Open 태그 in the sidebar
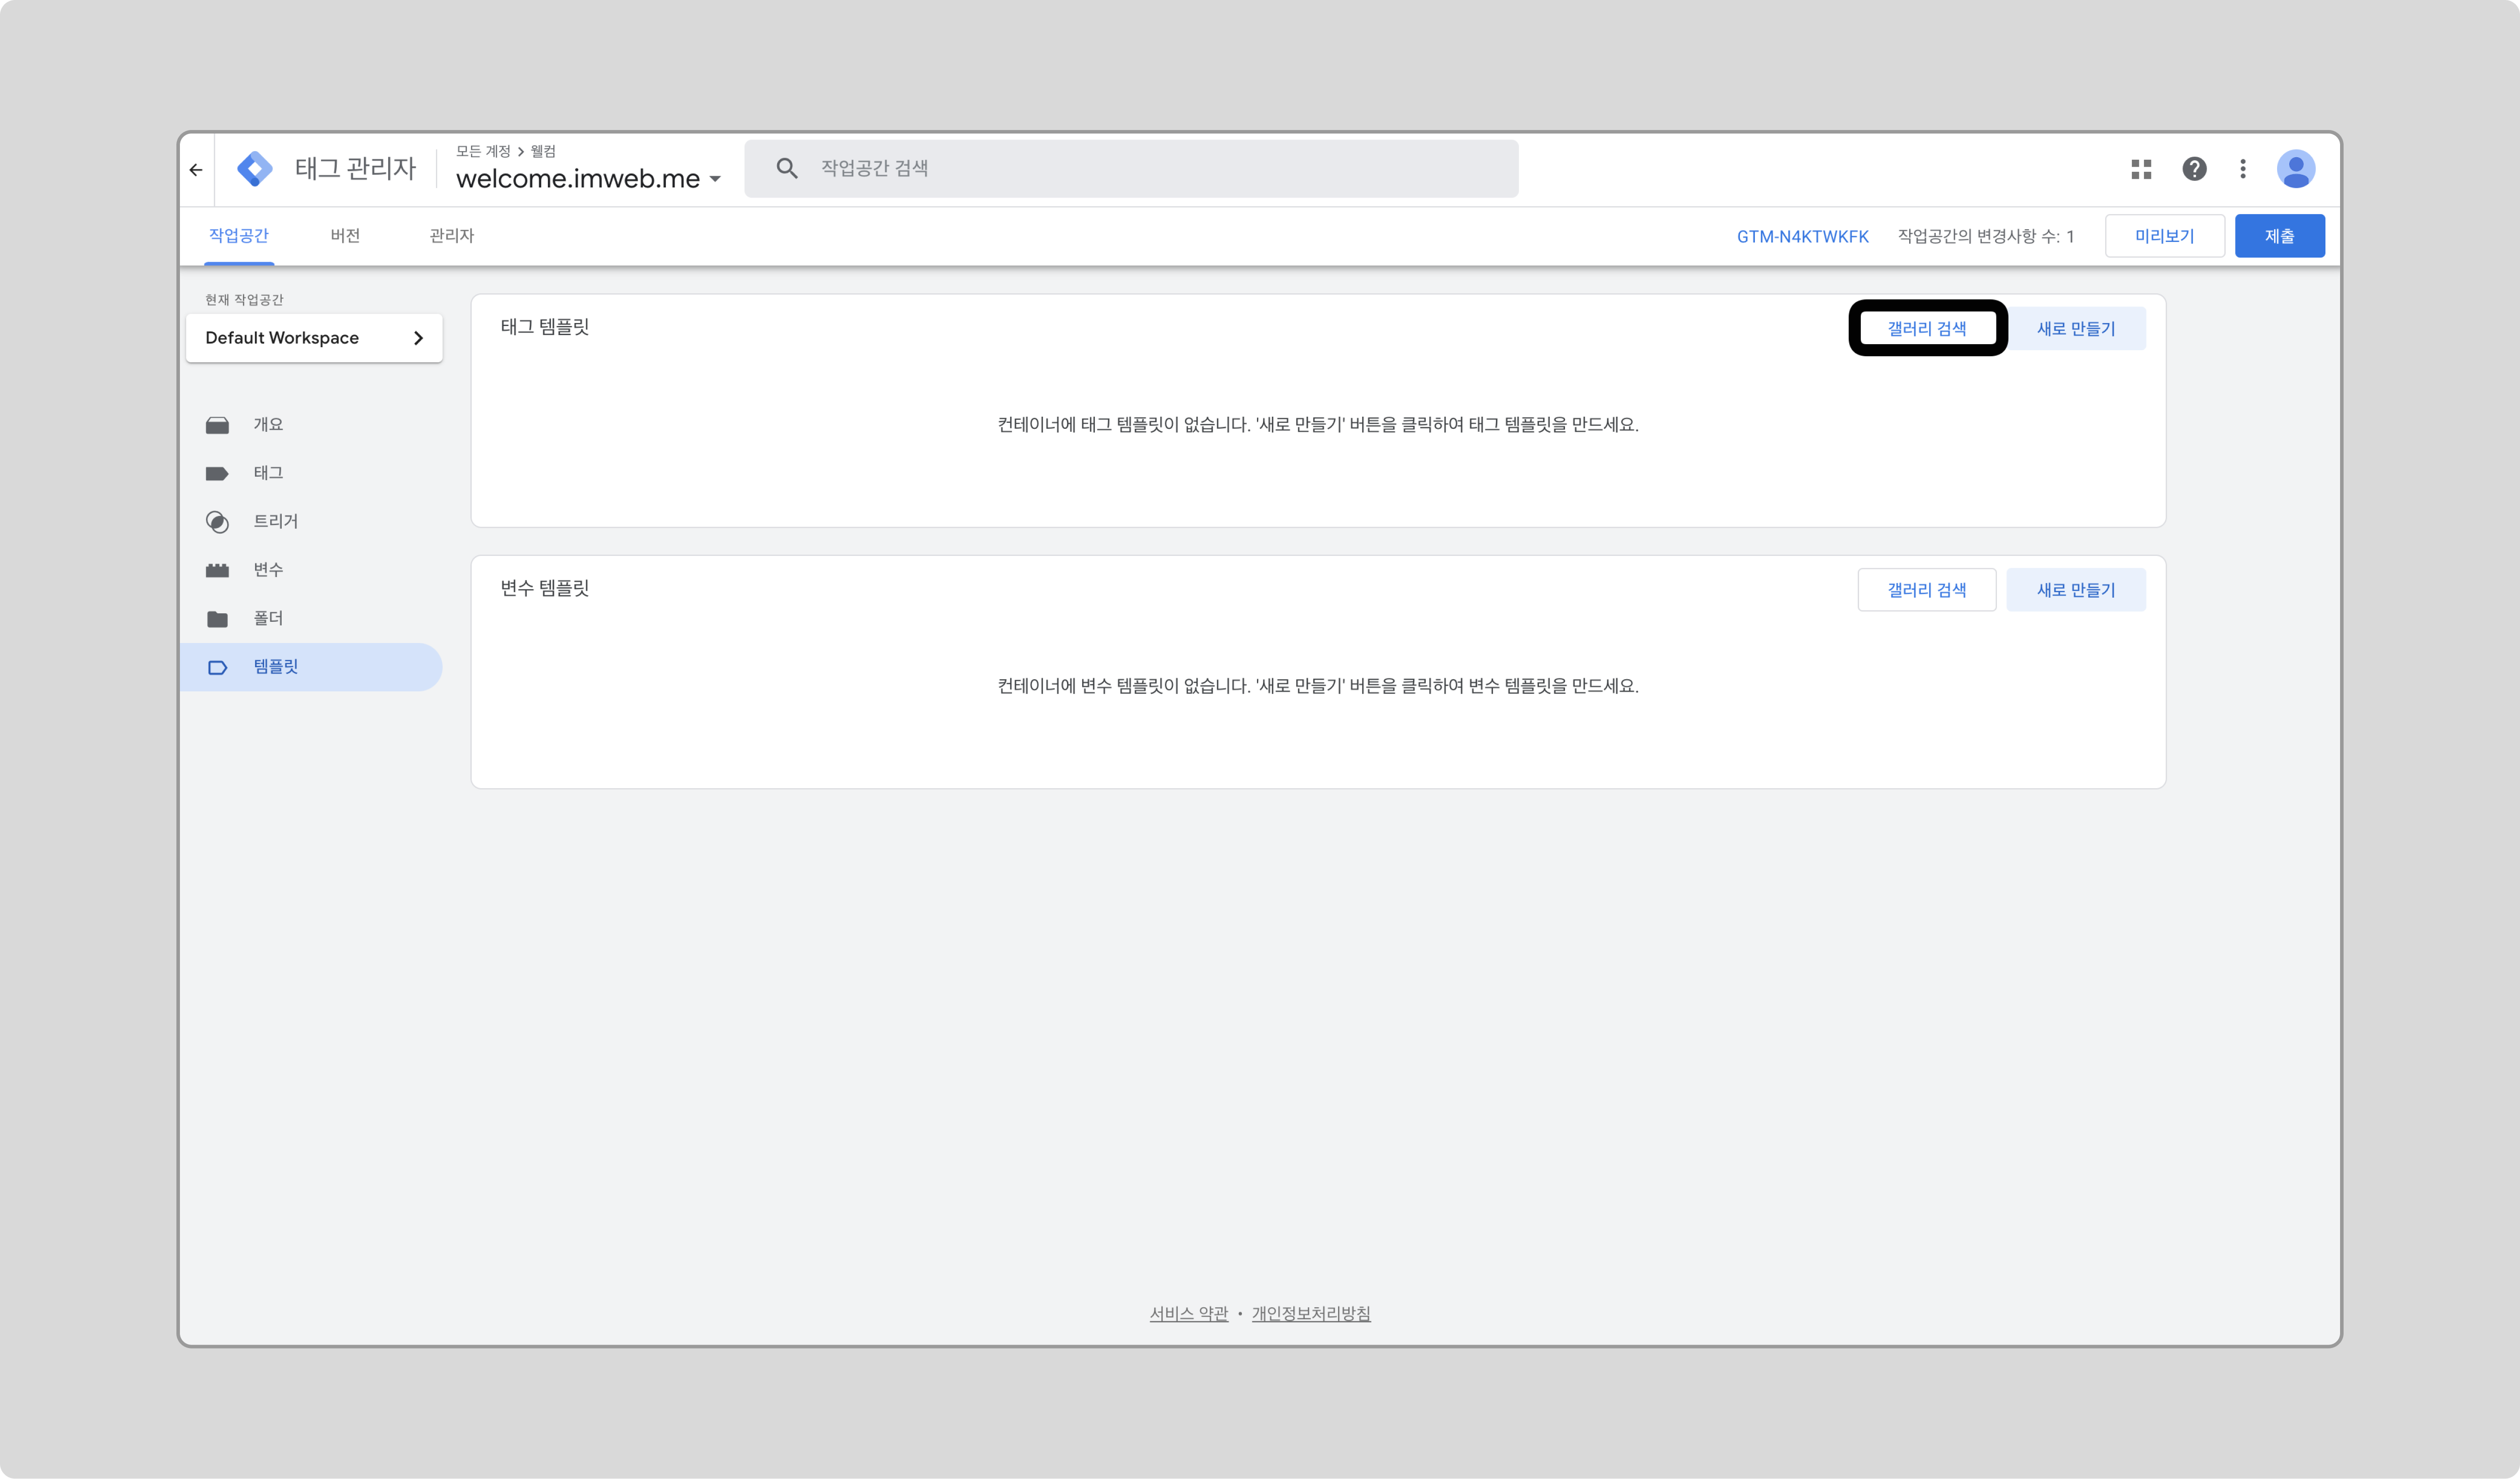 click(312, 473)
